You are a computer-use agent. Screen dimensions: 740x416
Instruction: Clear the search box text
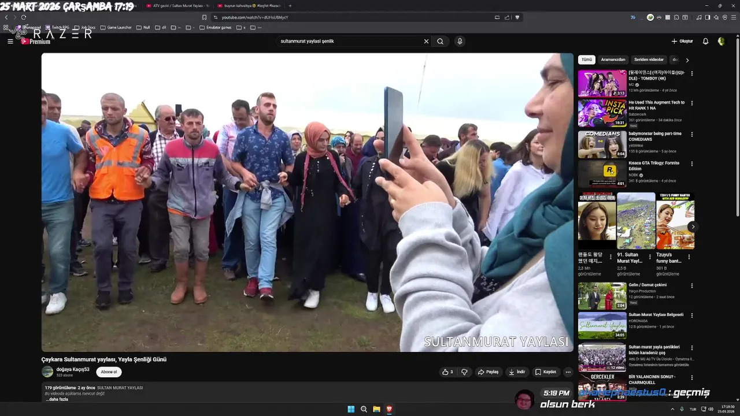point(426,41)
